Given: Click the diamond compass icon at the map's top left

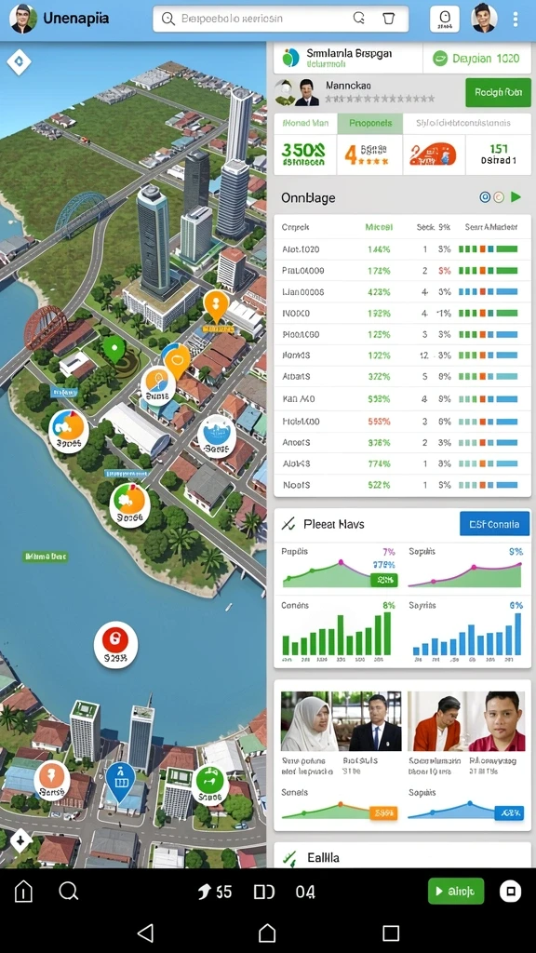Looking at the screenshot, I should coord(19,61).
